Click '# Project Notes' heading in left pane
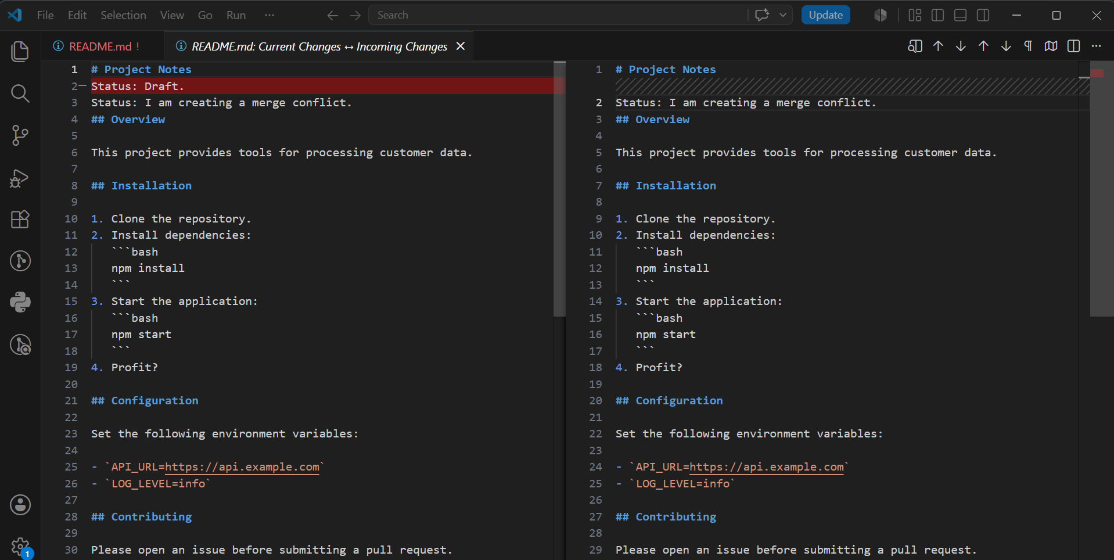Image resolution: width=1114 pixels, height=560 pixels. 141,69
